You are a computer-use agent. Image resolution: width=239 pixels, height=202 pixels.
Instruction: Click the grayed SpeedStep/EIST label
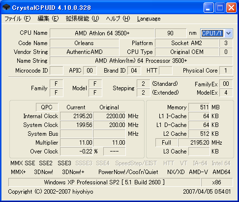(136, 163)
